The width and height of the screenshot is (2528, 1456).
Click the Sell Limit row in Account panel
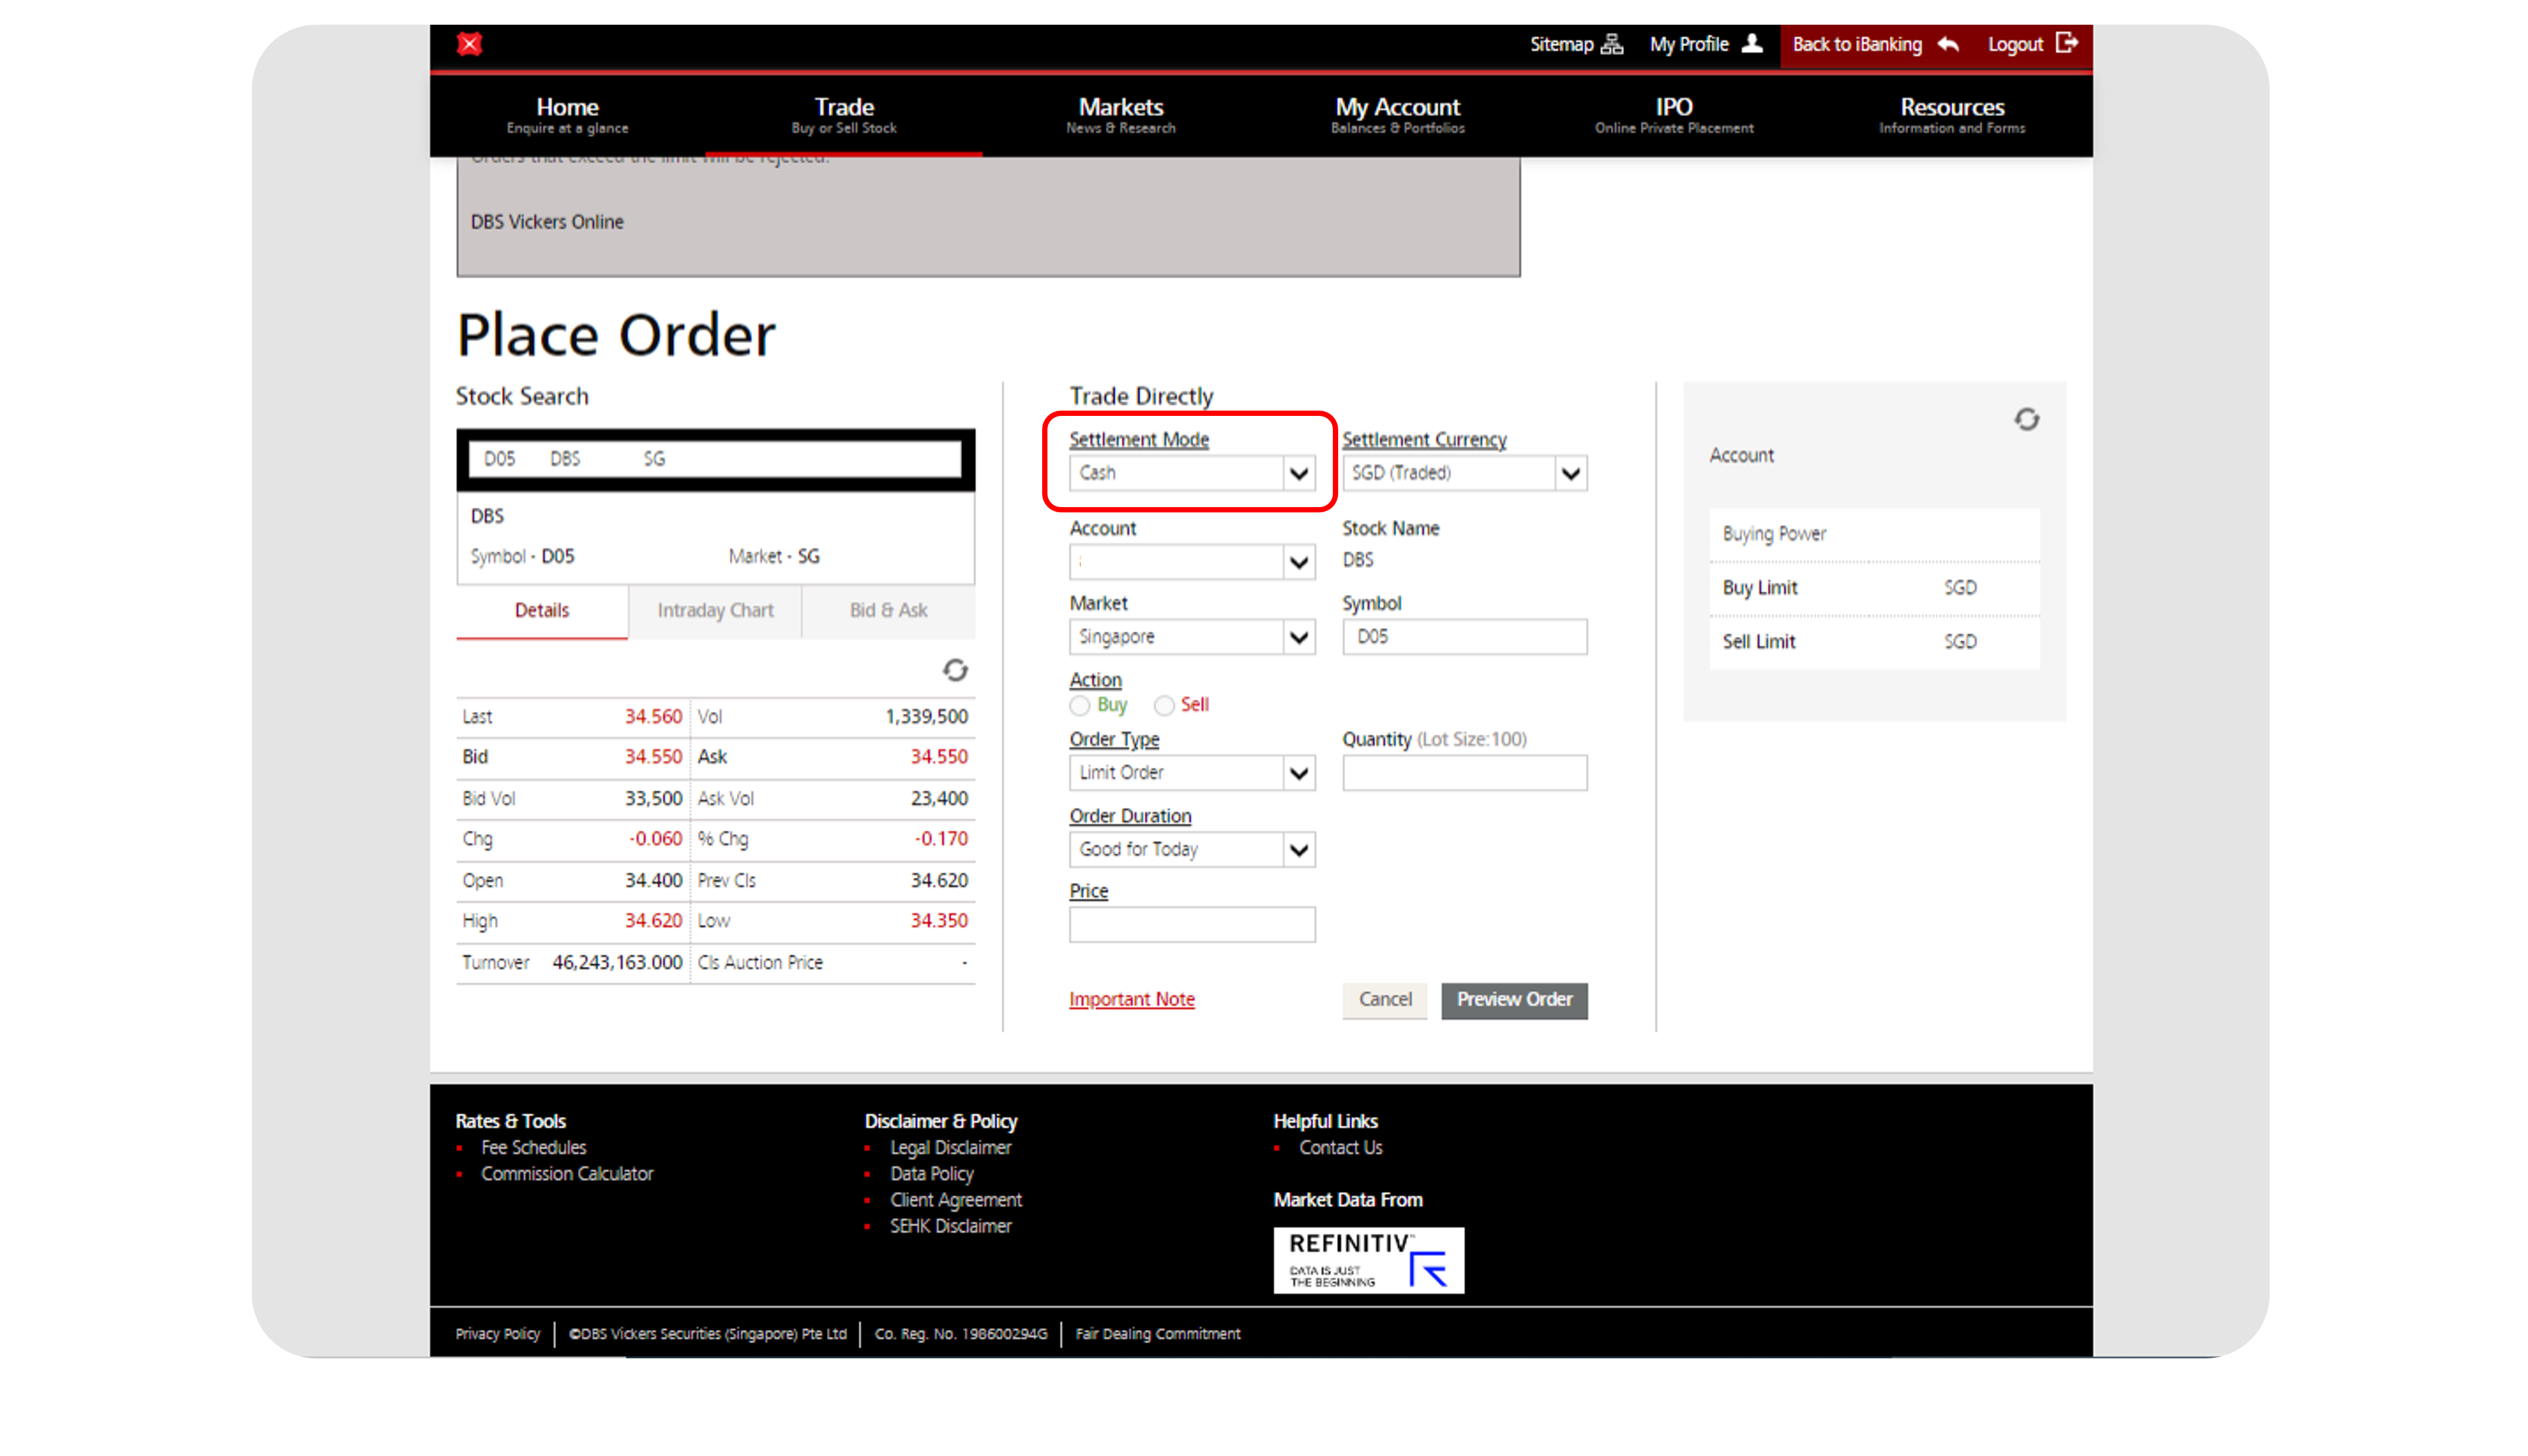(x=1874, y=642)
